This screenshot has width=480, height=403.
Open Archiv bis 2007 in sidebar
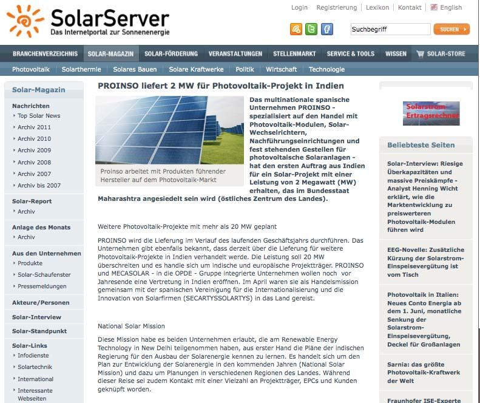39,186
